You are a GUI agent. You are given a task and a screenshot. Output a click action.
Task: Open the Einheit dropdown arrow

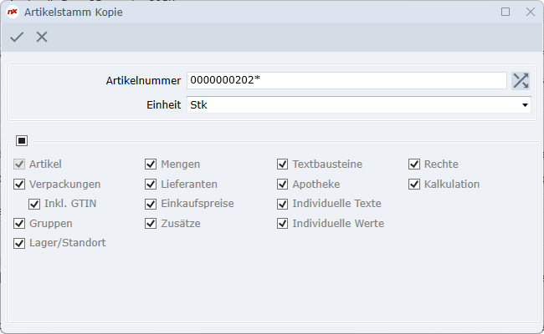525,105
